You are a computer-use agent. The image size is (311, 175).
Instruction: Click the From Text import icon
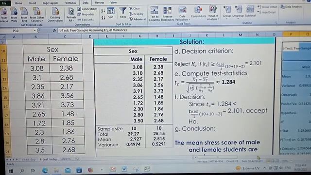click(x=24, y=15)
